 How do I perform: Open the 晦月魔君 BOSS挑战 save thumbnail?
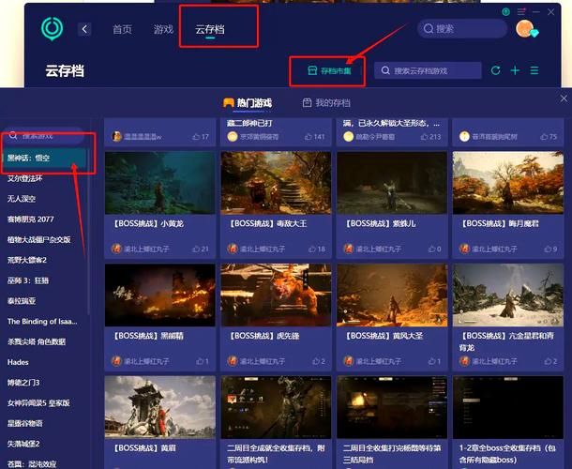508,183
